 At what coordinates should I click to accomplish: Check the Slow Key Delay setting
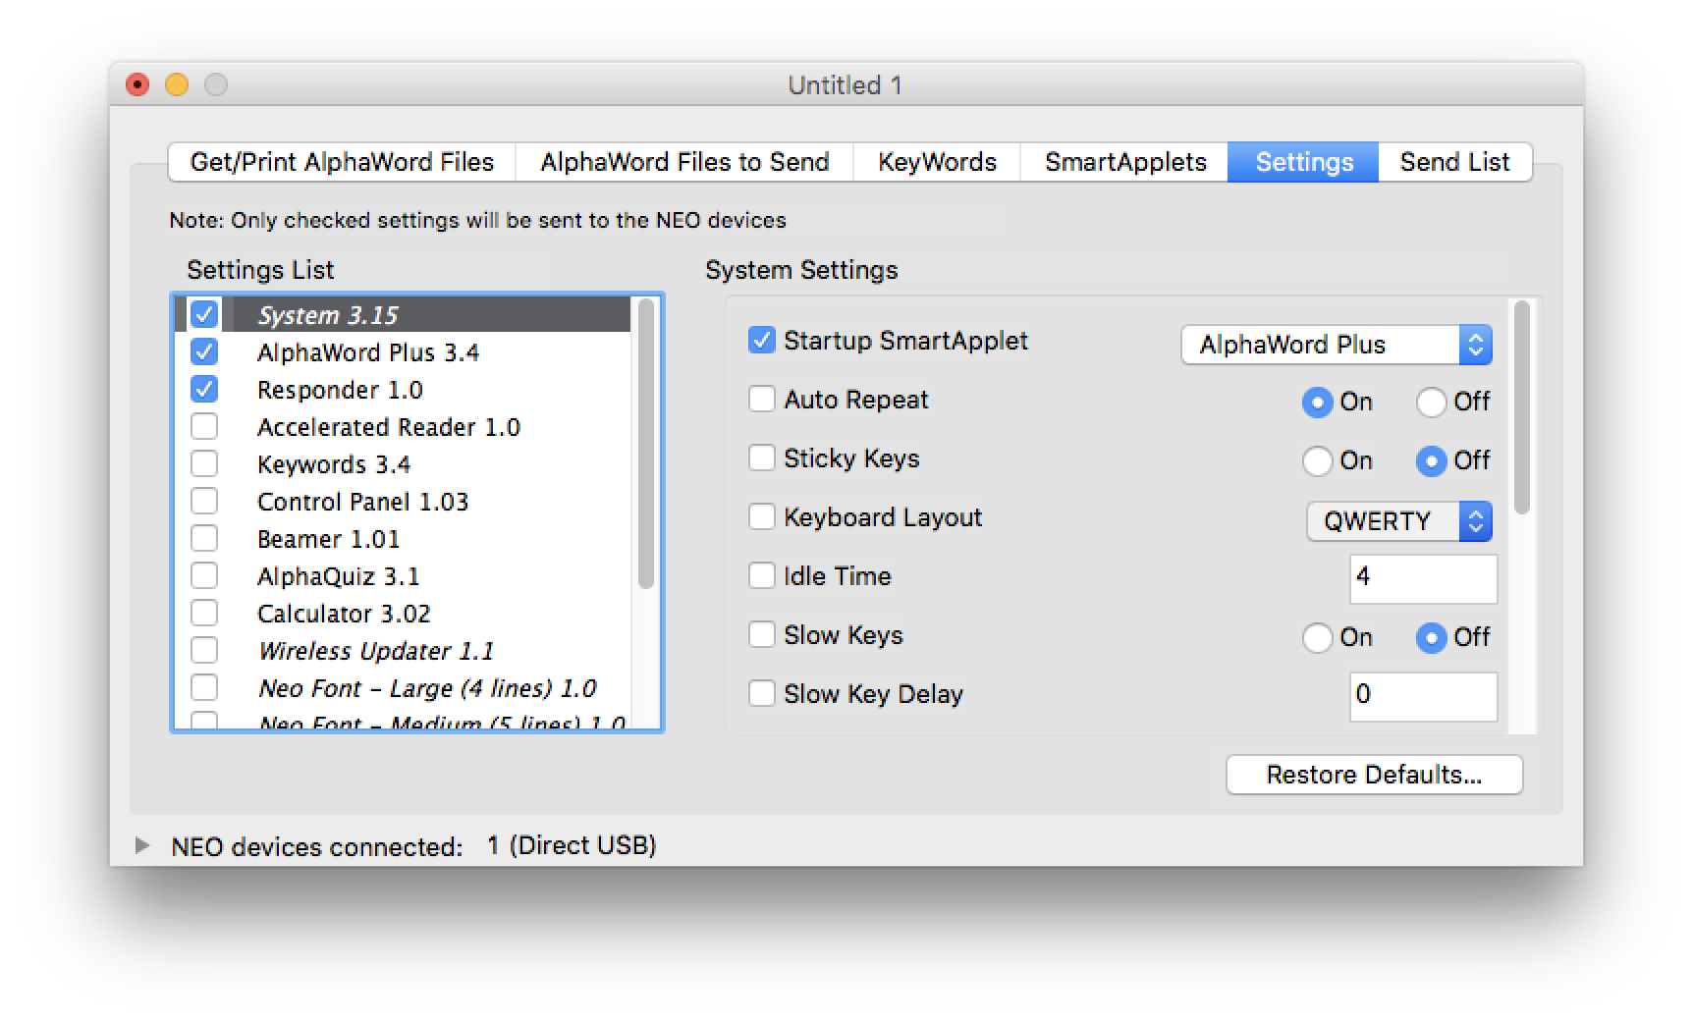pyautogui.click(x=762, y=694)
